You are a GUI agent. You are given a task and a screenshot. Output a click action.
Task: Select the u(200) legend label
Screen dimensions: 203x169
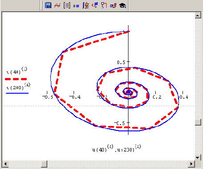18,87
